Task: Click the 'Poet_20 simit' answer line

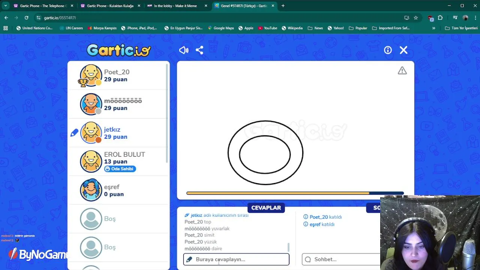Action: coord(199,235)
